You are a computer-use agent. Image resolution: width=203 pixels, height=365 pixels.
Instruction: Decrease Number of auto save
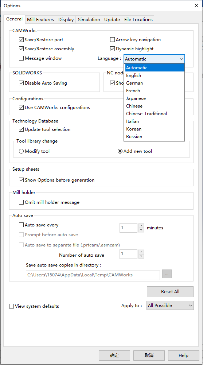coord(141,256)
